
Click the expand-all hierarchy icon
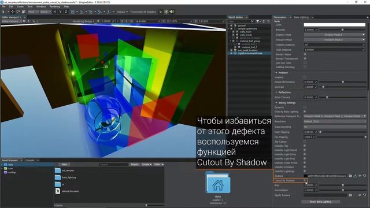[264, 21]
